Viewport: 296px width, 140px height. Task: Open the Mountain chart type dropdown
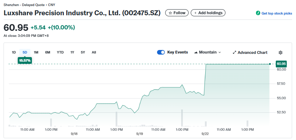[x=207, y=52]
